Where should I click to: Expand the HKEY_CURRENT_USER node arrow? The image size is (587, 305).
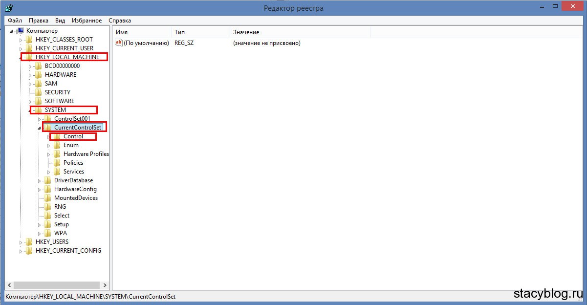coord(21,48)
